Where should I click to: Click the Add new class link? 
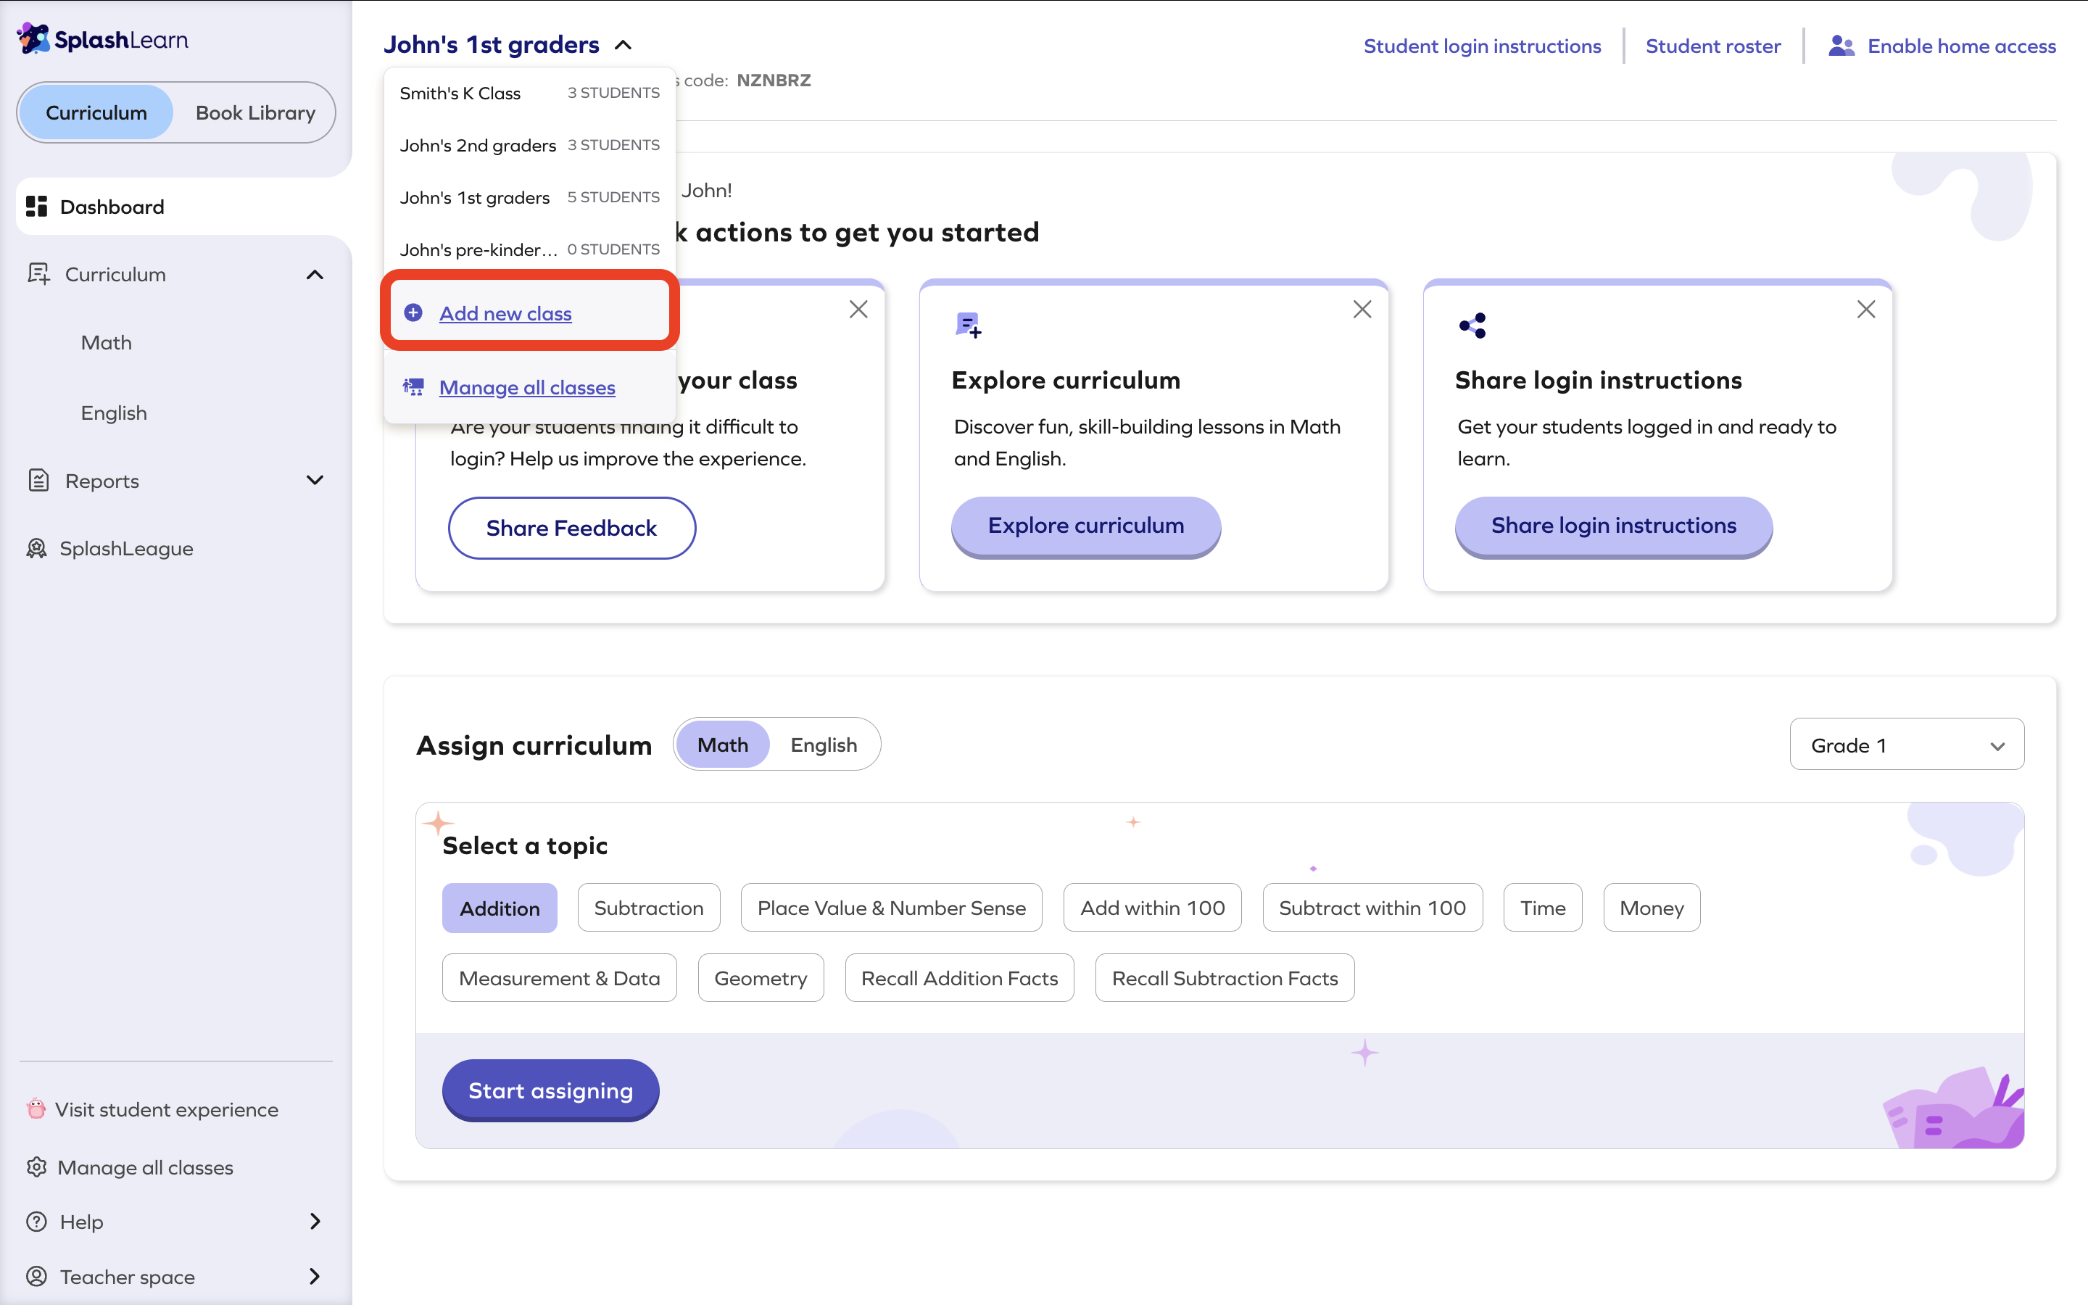tap(505, 313)
